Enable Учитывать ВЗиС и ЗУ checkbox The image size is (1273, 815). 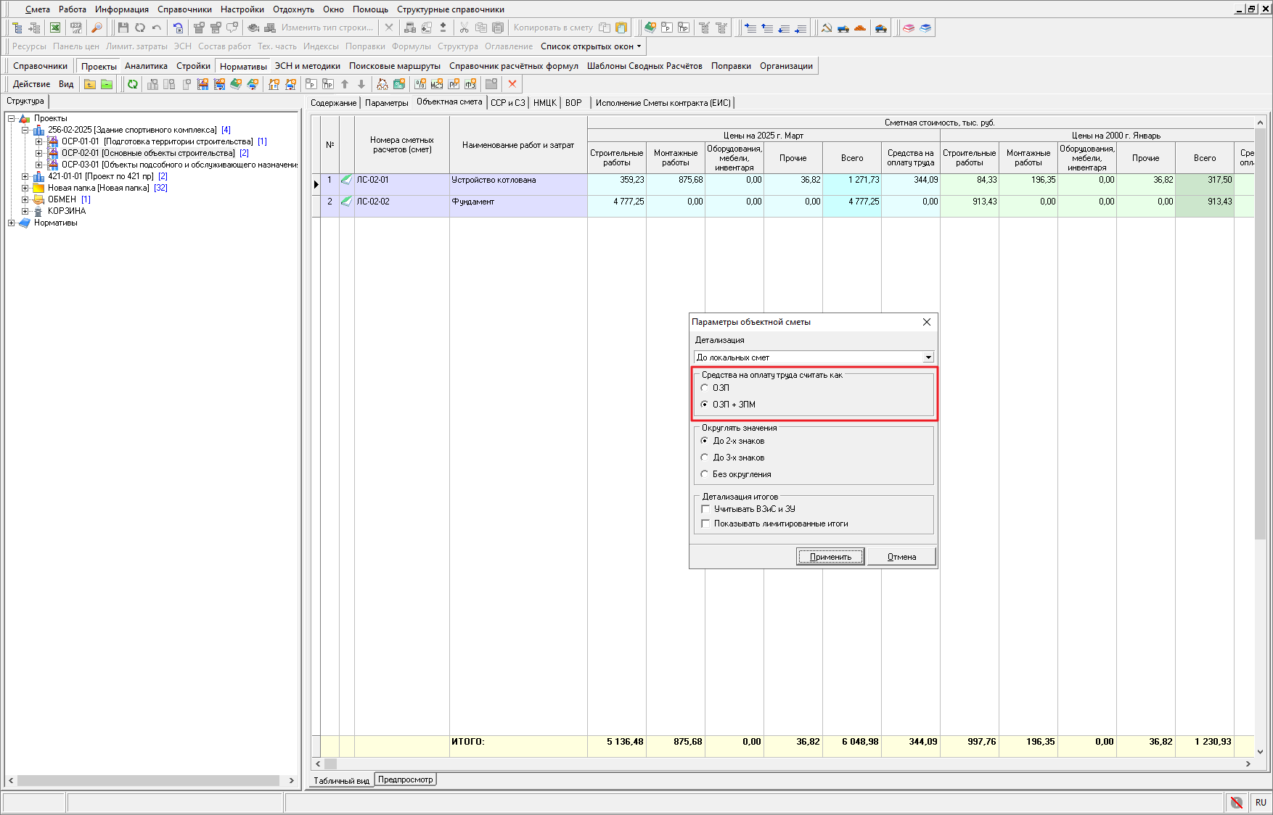click(x=705, y=509)
